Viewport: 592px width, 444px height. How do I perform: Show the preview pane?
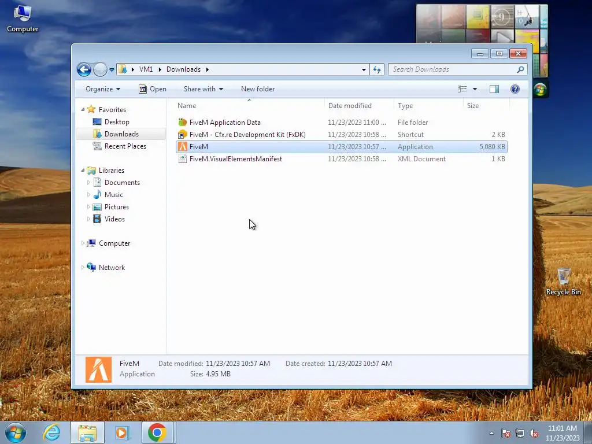click(494, 89)
